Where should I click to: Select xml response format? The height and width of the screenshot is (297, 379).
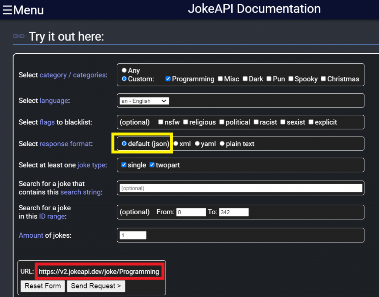pyautogui.click(x=176, y=143)
